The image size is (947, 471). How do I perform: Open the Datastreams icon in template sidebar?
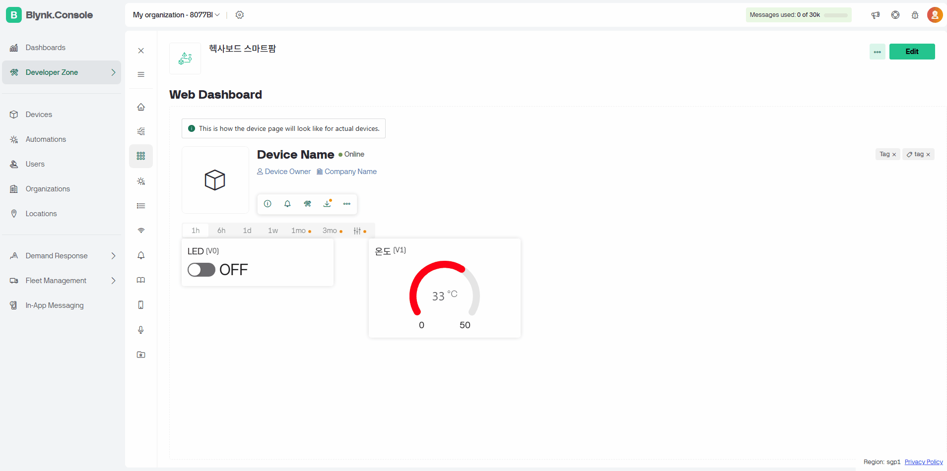[141, 131]
